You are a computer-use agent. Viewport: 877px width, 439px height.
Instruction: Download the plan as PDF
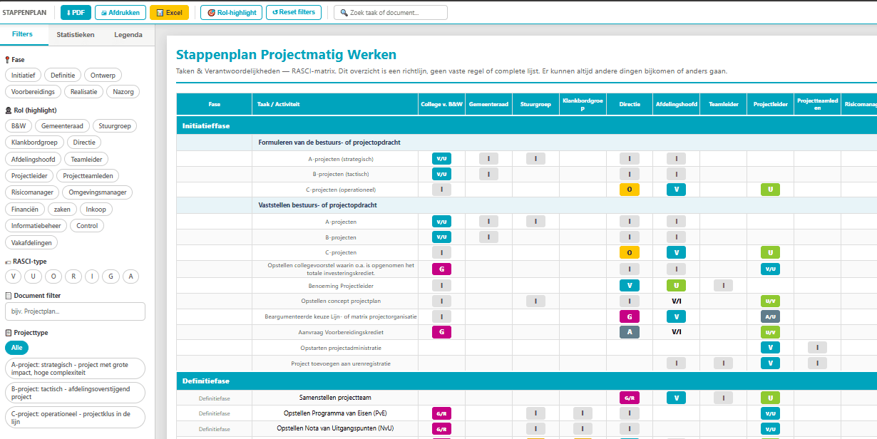point(76,12)
